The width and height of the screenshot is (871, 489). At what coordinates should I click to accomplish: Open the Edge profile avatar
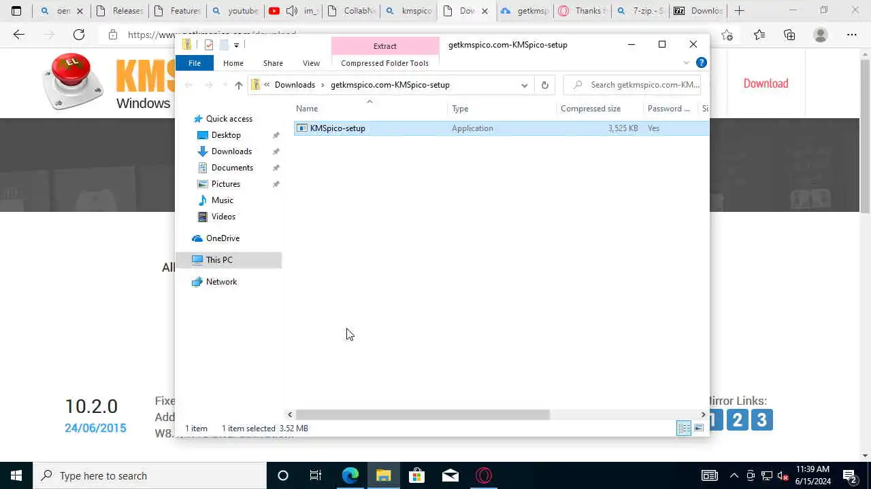click(821, 35)
